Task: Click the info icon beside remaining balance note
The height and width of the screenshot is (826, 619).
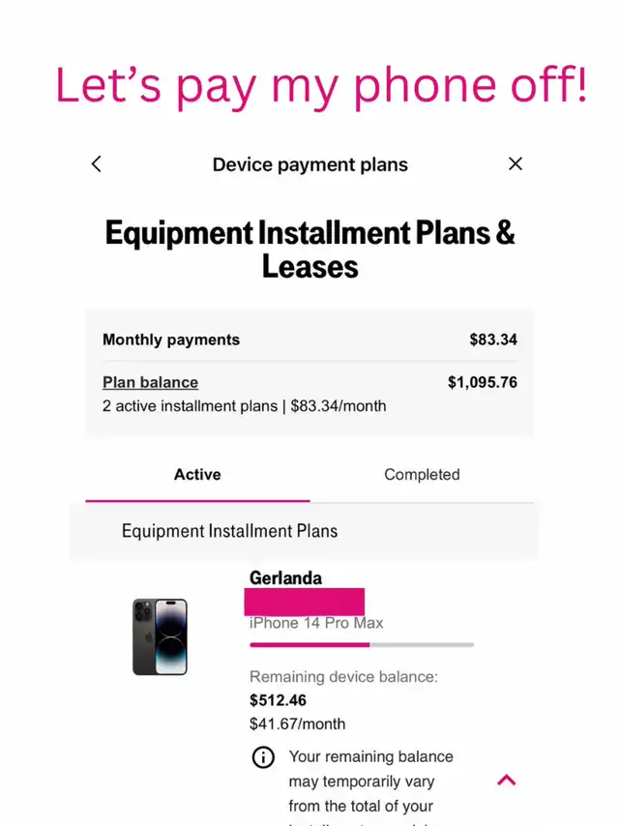Action: coord(263,757)
